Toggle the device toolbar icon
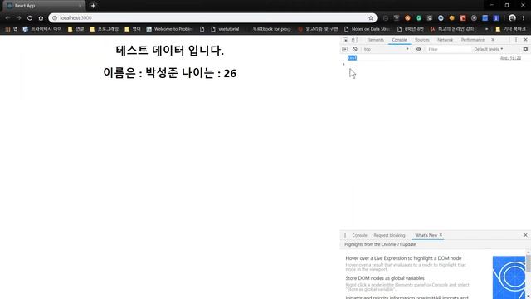Image resolution: width=531 pixels, height=299 pixels. point(354,40)
